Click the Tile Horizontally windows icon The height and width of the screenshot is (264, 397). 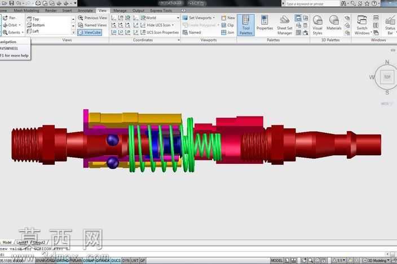click(x=376, y=17)
